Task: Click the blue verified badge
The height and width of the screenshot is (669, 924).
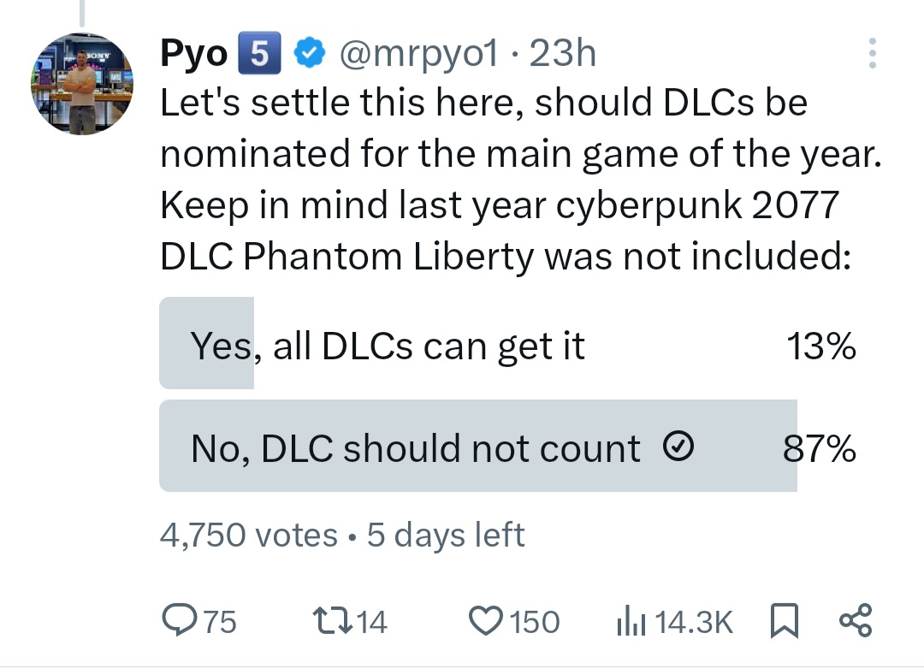Action: 310,52
